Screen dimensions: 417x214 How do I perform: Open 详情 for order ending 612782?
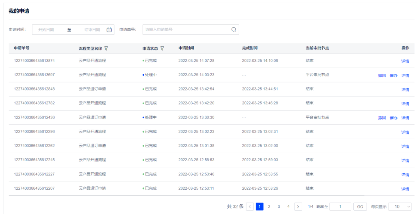coord(405,104)
